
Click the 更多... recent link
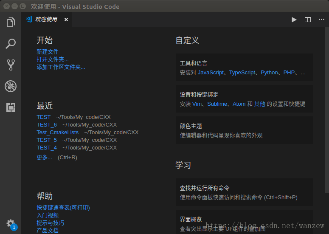click(44, 158)
